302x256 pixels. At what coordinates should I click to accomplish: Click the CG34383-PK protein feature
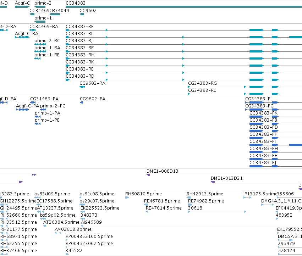click(276, 117)
